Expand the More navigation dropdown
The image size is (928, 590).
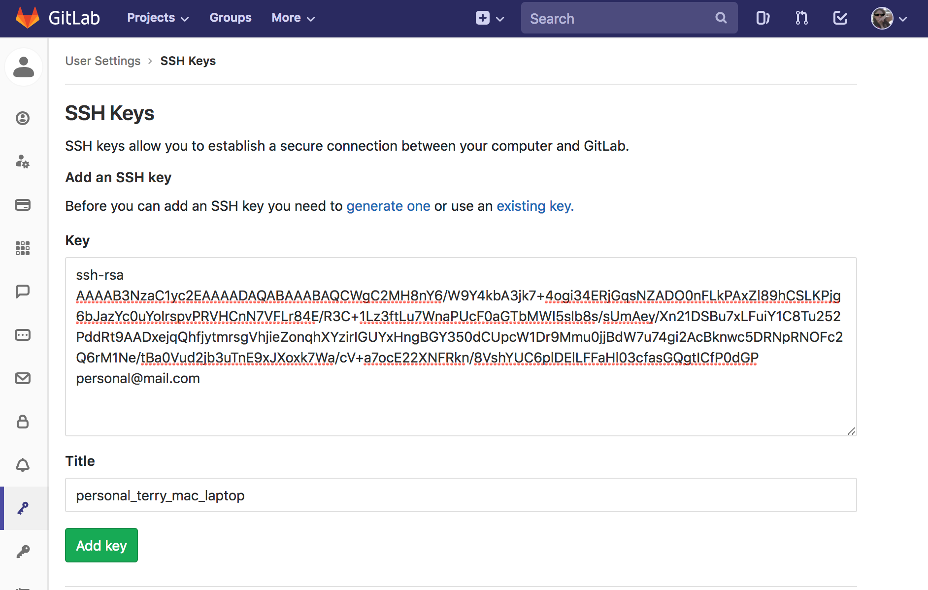[293, 18]
